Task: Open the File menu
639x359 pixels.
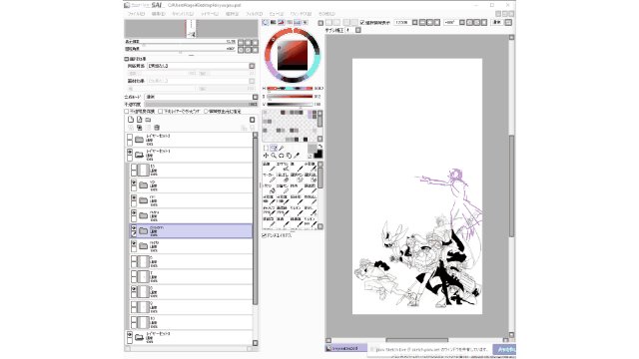Action: (x=137, y=14)
